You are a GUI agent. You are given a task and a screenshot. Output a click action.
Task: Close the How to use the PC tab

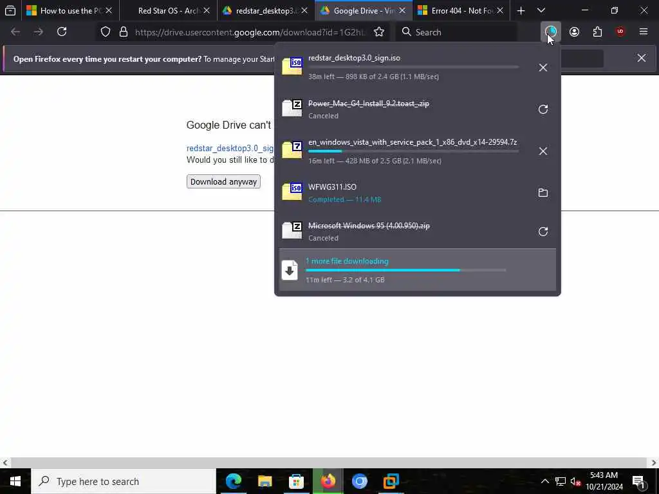click(x=109, y=10)
